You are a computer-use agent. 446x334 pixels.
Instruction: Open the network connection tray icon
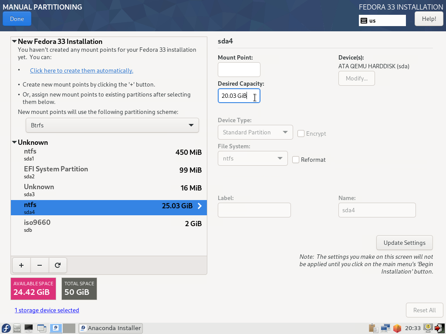(385, 328)
